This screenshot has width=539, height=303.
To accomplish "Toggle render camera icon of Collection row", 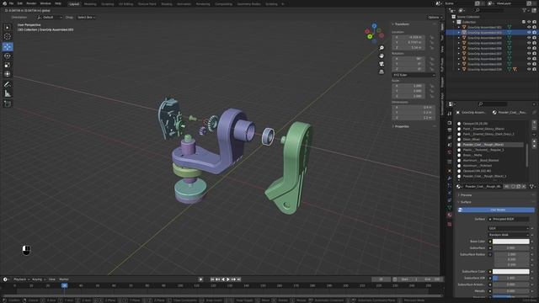I will coord(534,22).
